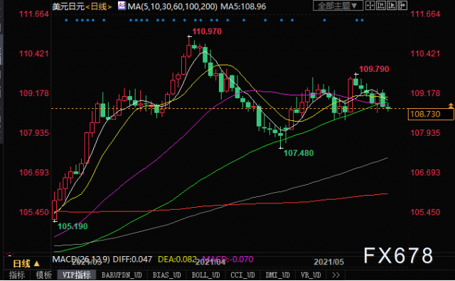
Task: Select the VIP指标 tab
Action: click(x=77, y=275)
